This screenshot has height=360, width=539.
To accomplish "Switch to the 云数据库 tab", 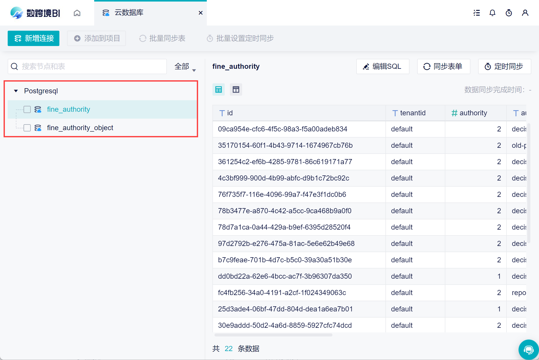I will pyautogui.click(x=129, y=13).
